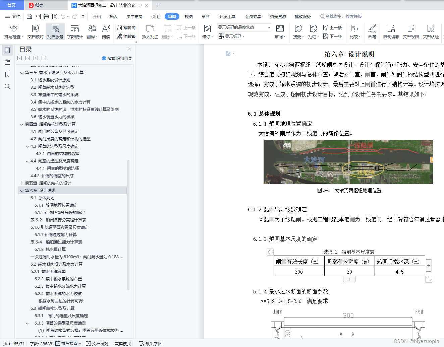Open the 字数统计 word count tool
Viewport: 444px width, 347px height.
75,31
